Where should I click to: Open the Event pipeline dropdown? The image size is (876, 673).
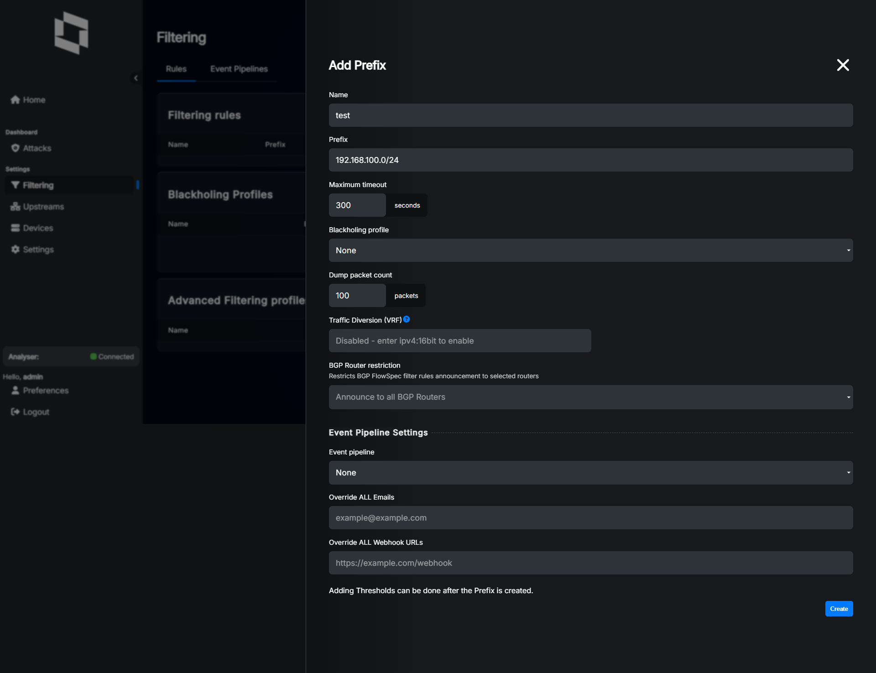tap(590, 473)
